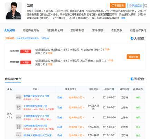This screenshot has height=139, width=150.
Task: Switch to the 老板关系 tab
Action: coord(116,30)
